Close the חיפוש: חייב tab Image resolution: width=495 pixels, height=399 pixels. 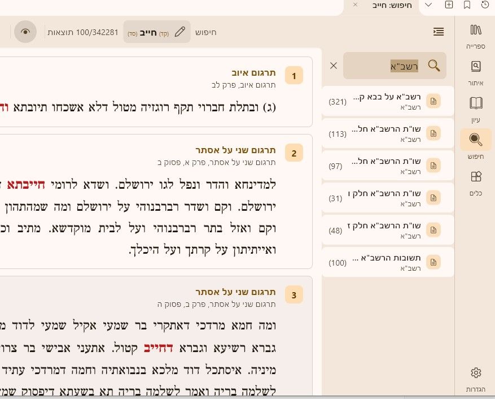(355, 5)
